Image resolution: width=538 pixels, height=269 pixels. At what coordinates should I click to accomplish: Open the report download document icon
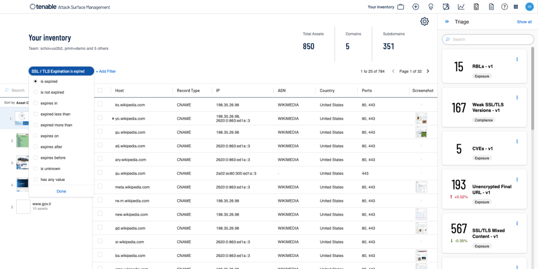click(476, 7)
